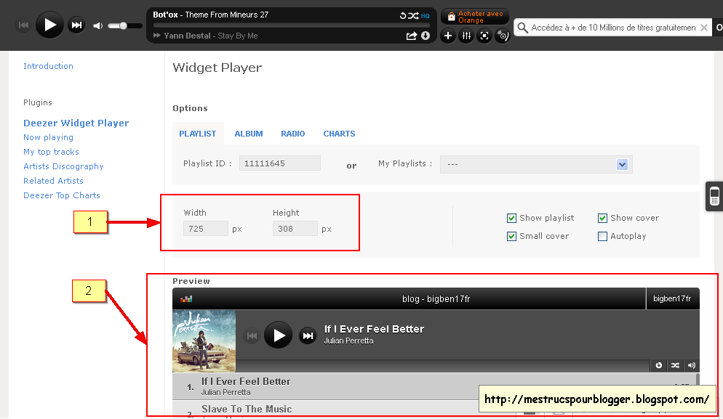723x419 pixels.
Task: Toggle shuffle icon in widget preview
Action: point(675,365)
